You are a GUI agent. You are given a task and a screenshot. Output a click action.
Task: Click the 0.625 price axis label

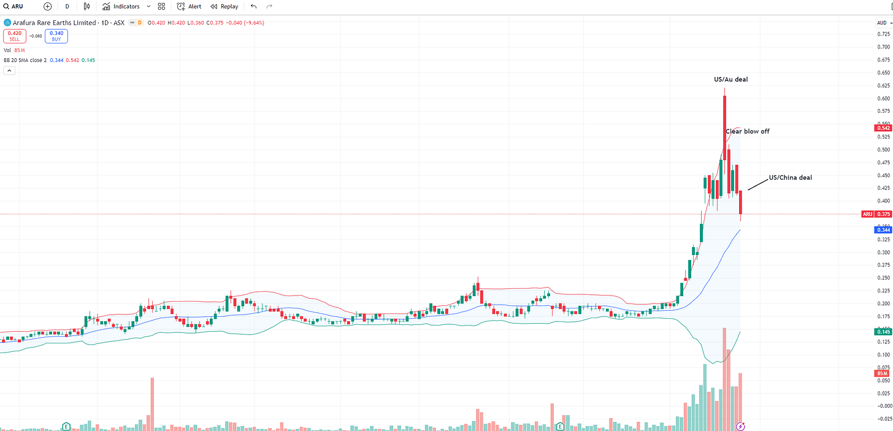click(883, 85)
